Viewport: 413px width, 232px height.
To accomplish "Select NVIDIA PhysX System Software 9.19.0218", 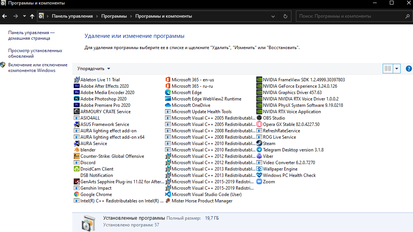I will [x=300, y=105].
